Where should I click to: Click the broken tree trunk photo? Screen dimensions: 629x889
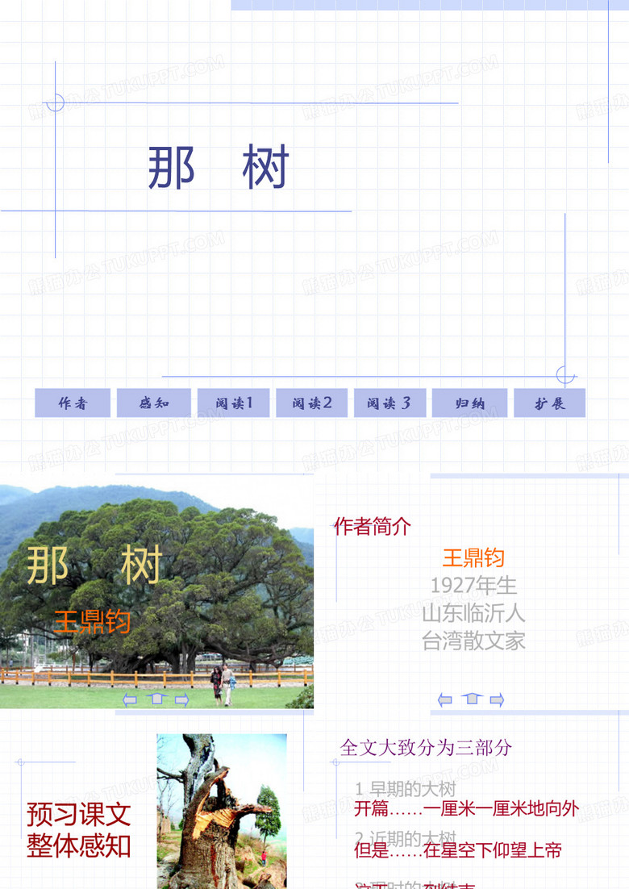point(222,812)
